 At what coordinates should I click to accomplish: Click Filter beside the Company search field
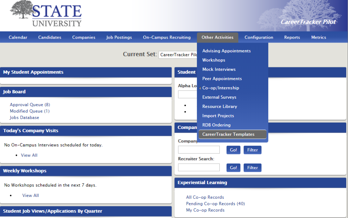[x=253, y=150]
